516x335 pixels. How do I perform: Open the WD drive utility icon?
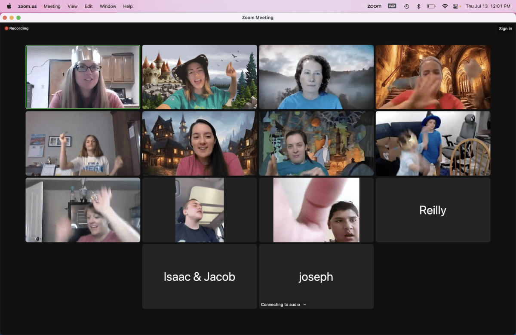click(392, 6)
